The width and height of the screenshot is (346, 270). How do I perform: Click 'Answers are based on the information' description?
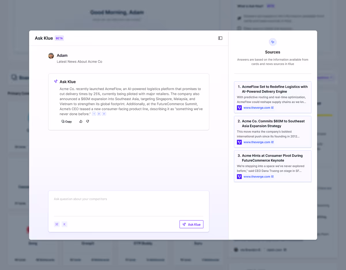pos(272,62)
